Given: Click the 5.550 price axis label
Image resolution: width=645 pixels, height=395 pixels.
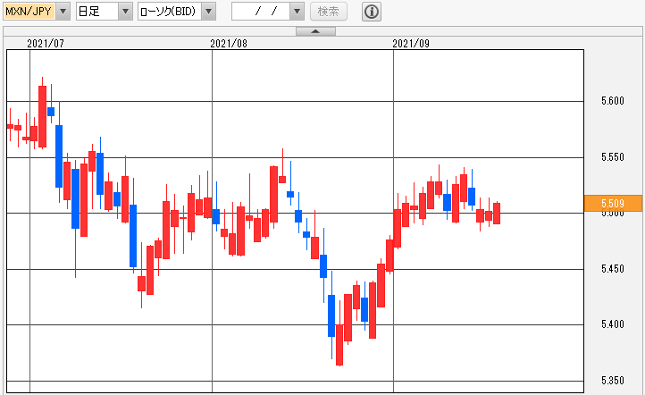Looking at the screenshot, I should click(613, 157).
